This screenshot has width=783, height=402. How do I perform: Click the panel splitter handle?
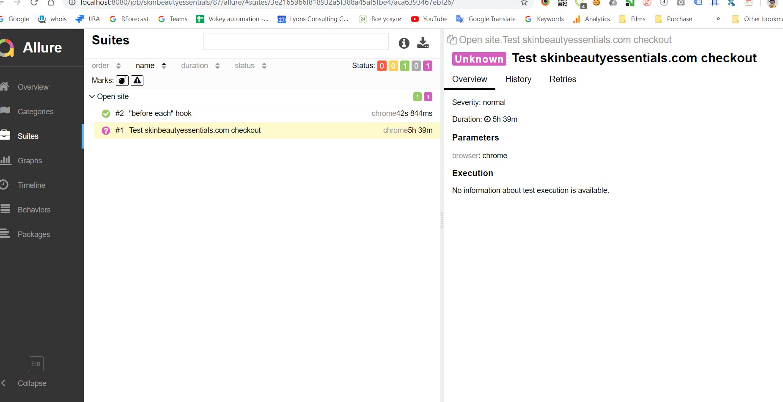pyautogui.click(x=442, y=220)
